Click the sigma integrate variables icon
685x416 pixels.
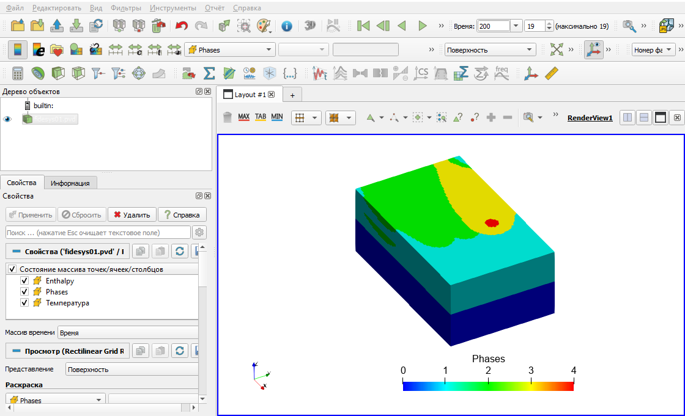coord(209,73)
